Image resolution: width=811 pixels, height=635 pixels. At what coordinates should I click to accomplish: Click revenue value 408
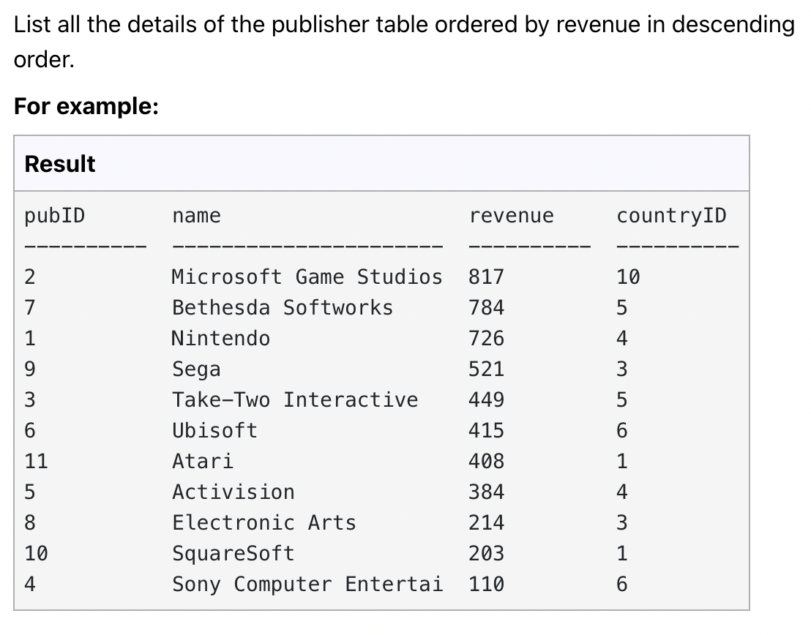(x=486, y=461)
